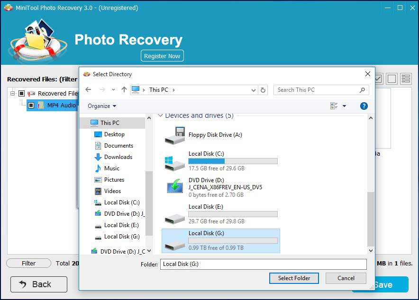Viewport: 419px width, 300px height.
Task: Click Register Now in Photo Recovery
Action: (162, 56)
